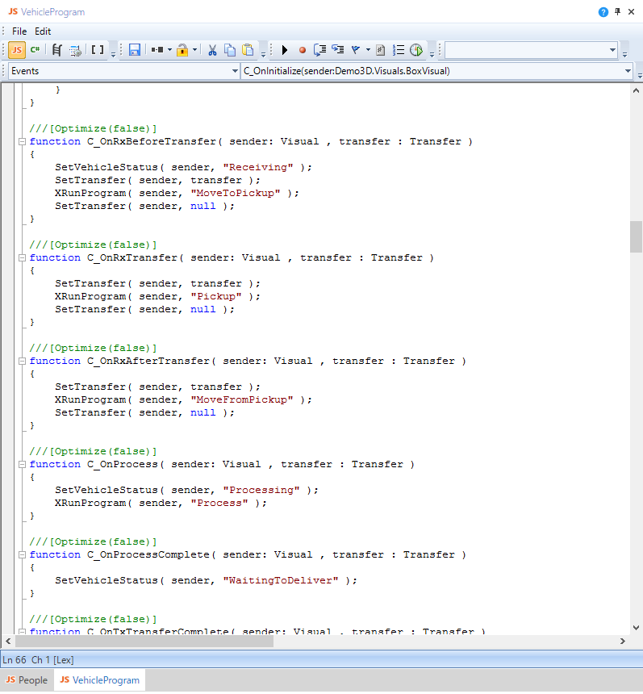Click the connector blocks toolbar icon
This screenshot has height=694, width=643.
point(157,50)
